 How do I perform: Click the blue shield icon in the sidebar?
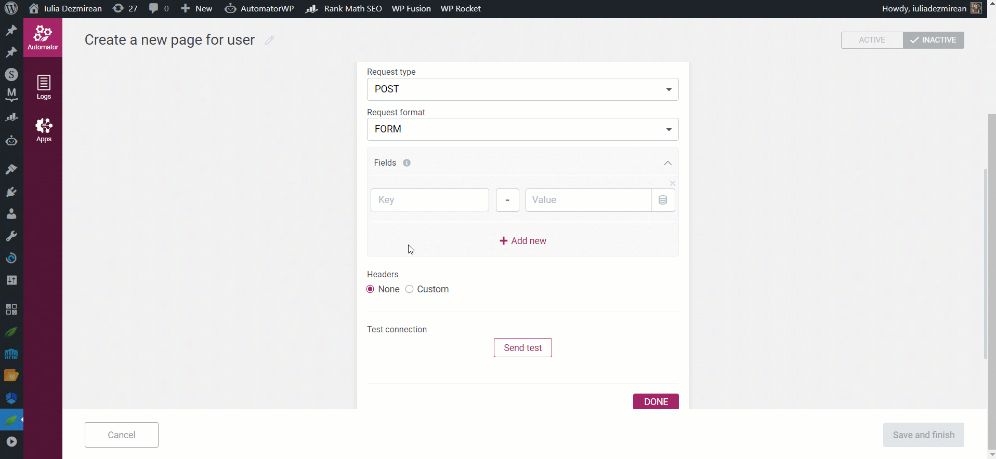point(11,398)
